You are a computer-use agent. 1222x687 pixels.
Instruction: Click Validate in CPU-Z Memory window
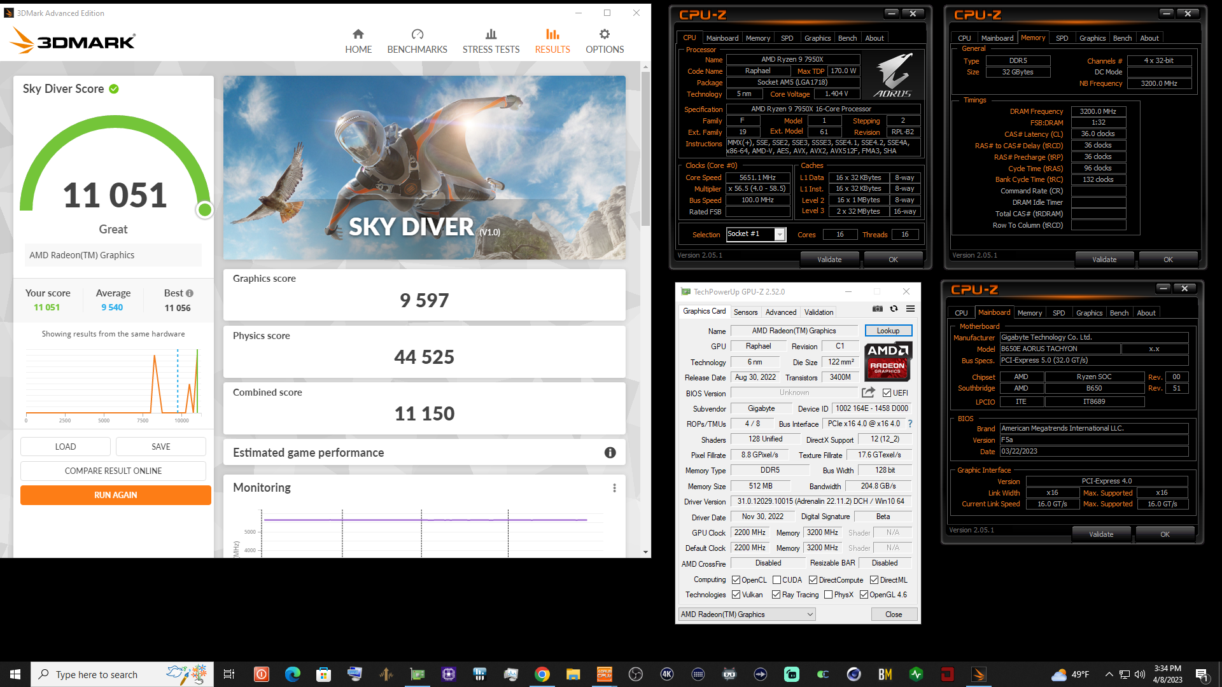(1104, 260)
